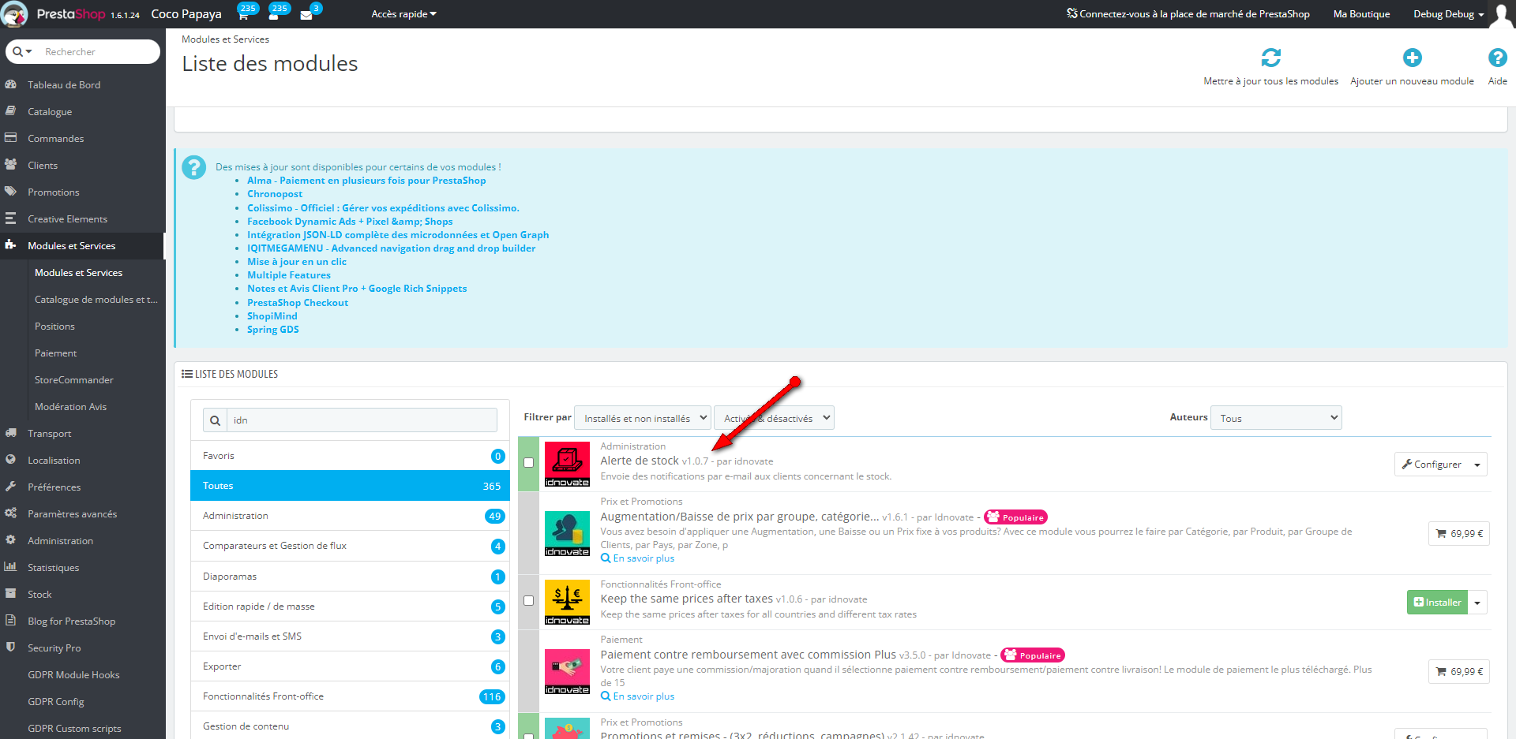
Task: Click the plus icon to add new module
Action: tap(1412, 58)
